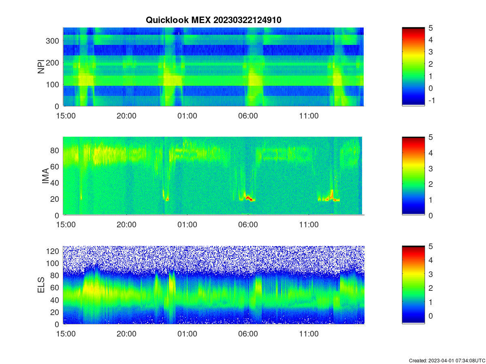Select the ELS y-axis label
Screen dimensions: 486x364
point(41,285)
